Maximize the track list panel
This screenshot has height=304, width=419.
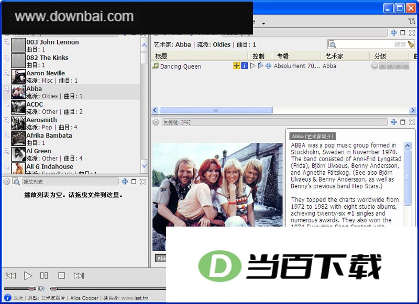pos(403,32)
